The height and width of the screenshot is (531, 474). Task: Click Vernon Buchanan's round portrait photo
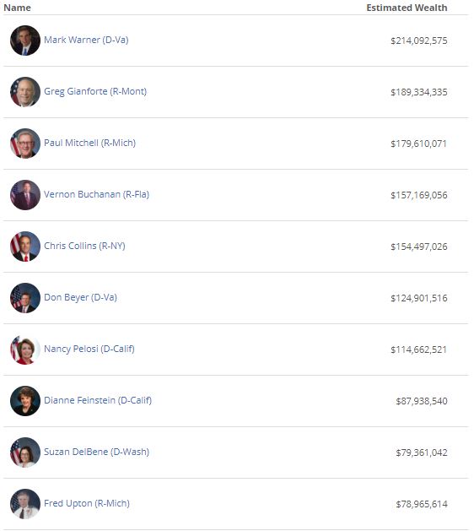[x=25, y=195]
